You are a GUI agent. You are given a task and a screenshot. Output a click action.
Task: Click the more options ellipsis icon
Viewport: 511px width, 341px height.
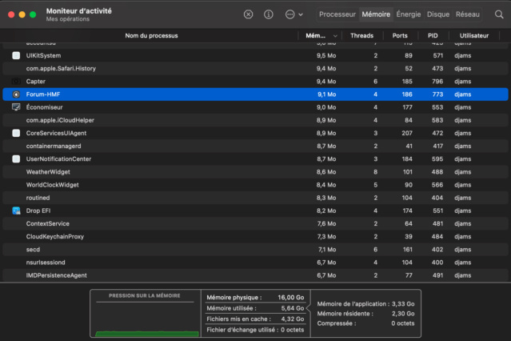[x=289, y=14]
